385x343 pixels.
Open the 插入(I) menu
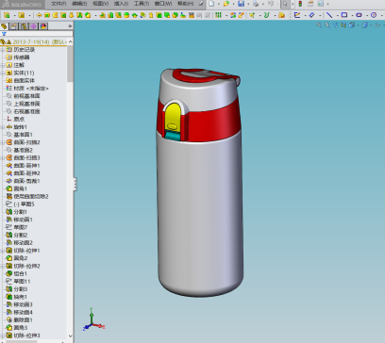[x=121, y=4]
